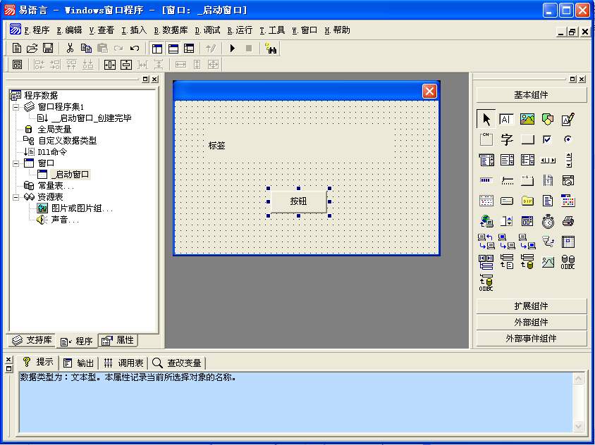Select the radio button component icon
The width and height of the screenshot is (595, 445).
pos(568,139)
